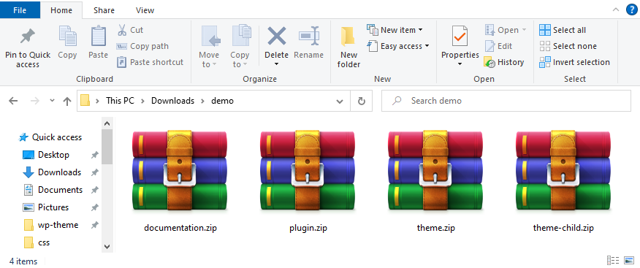Click Select all button
Screen dimensions: 640x268
[563, 30]
